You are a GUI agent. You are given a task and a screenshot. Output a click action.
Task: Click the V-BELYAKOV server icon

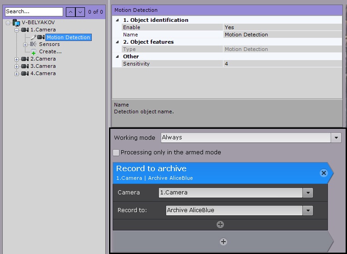16,22
